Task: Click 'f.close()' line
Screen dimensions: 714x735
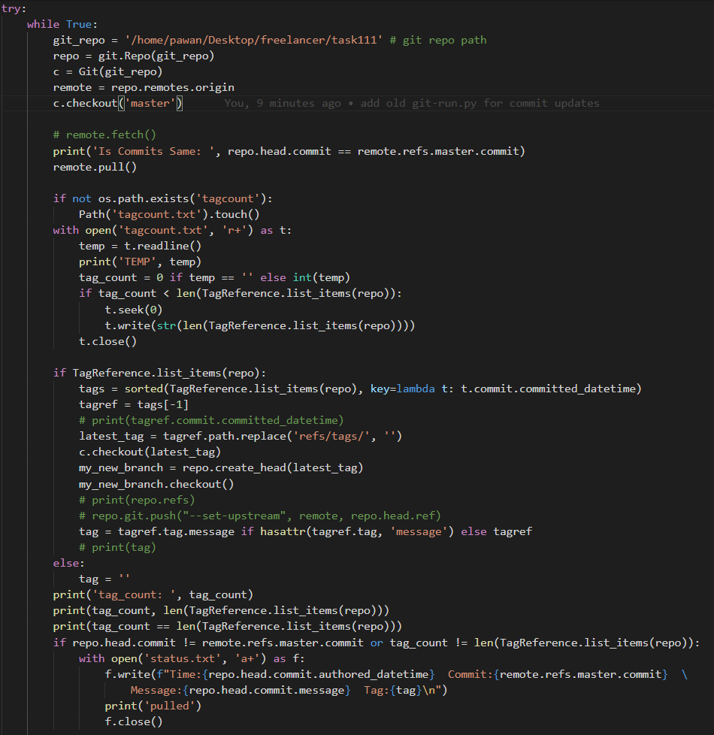Action: pos(134,722)
